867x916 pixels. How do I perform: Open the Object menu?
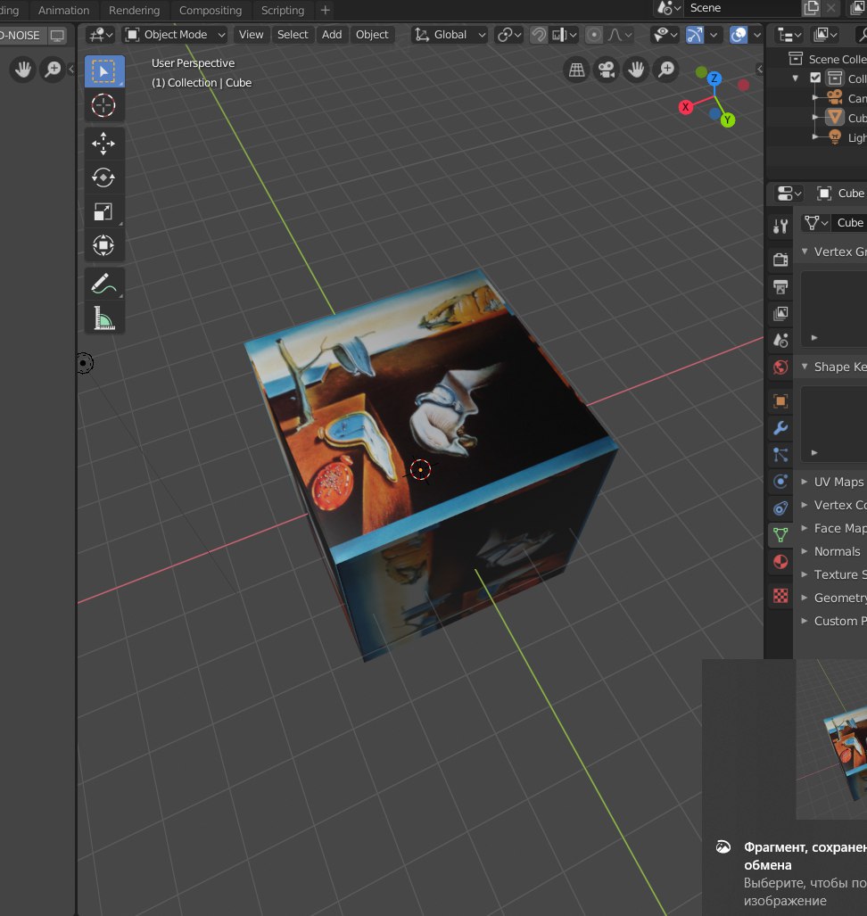pyautogui.click(x=372, y=35)
